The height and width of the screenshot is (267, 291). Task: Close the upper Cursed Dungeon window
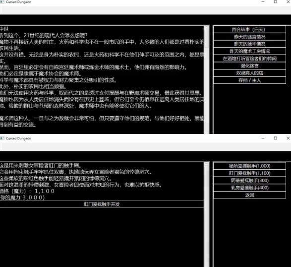[x=288, y=2]
